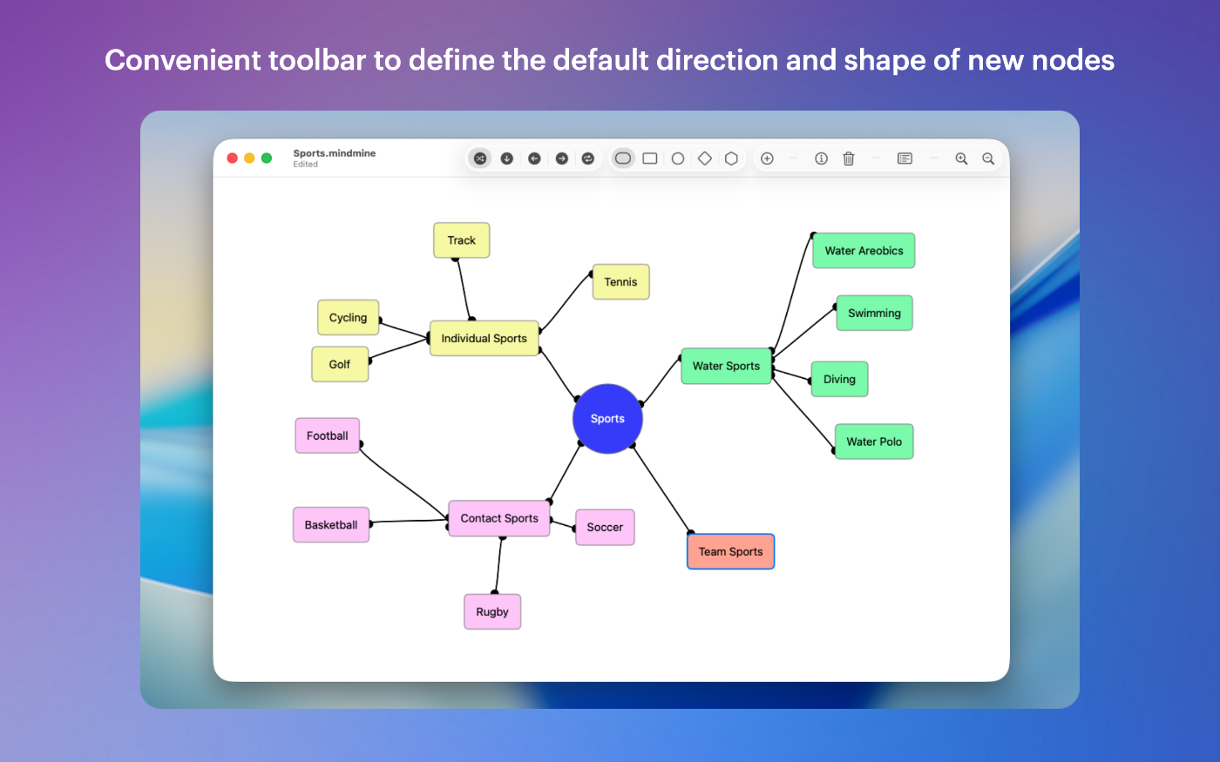The width and height of the screenshot is (1220, 762).
Task: Click the Sports.mindmine document title
Action: 335,153
